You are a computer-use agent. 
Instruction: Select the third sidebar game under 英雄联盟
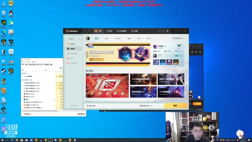tap(73, 53)
